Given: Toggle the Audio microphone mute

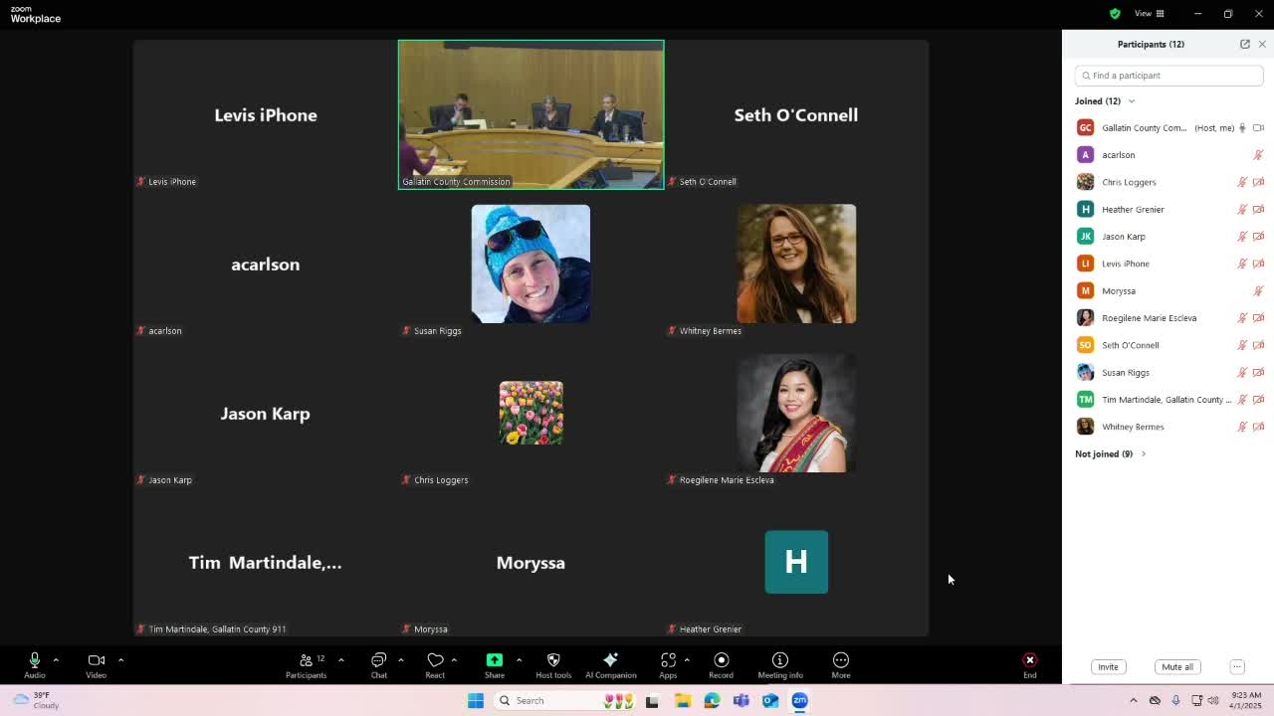Looking at the screenshot, I should (x=35, y=664).
